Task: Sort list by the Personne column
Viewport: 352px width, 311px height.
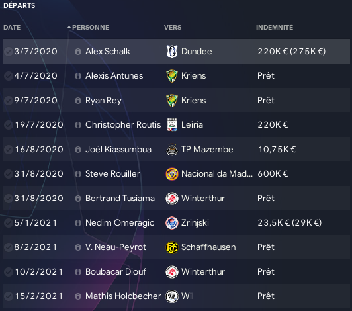Action: [x=91, y=27]
